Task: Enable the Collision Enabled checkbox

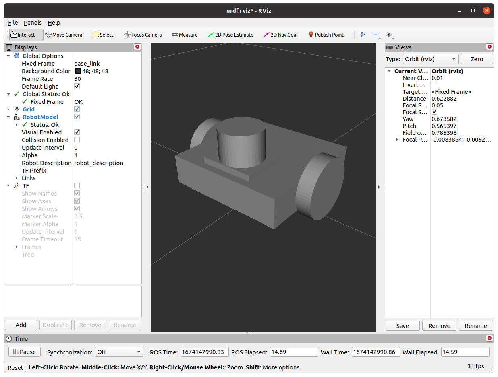Action: point(77,140)
